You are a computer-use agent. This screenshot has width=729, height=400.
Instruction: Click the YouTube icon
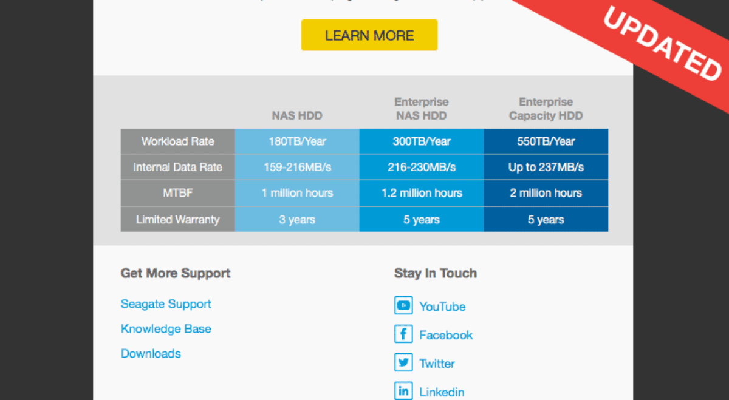click(403, 305)
